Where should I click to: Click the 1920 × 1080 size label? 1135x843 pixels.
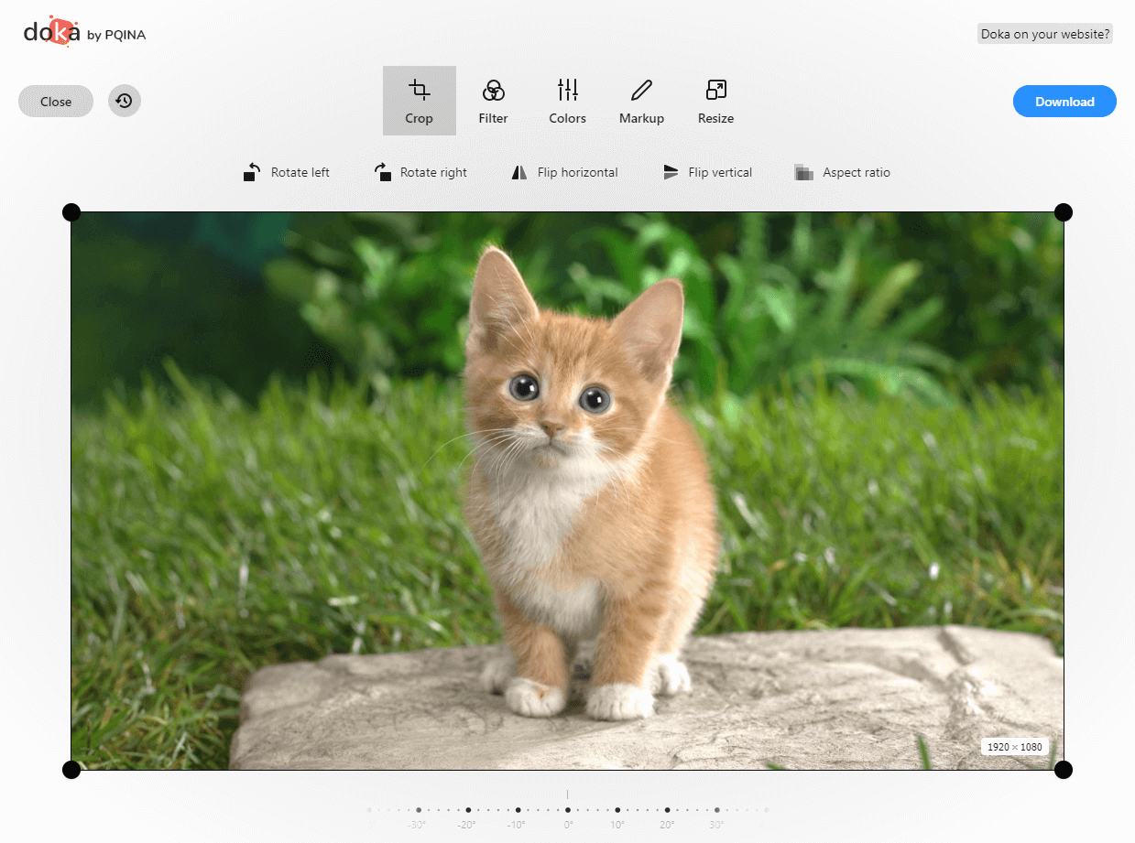point(1014,747)
